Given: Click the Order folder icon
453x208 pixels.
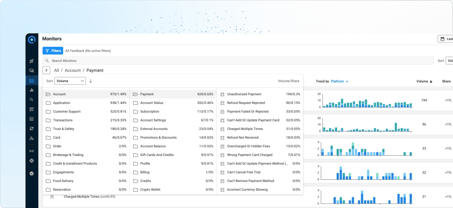Looking at the screenshot, I should [48, 146].
